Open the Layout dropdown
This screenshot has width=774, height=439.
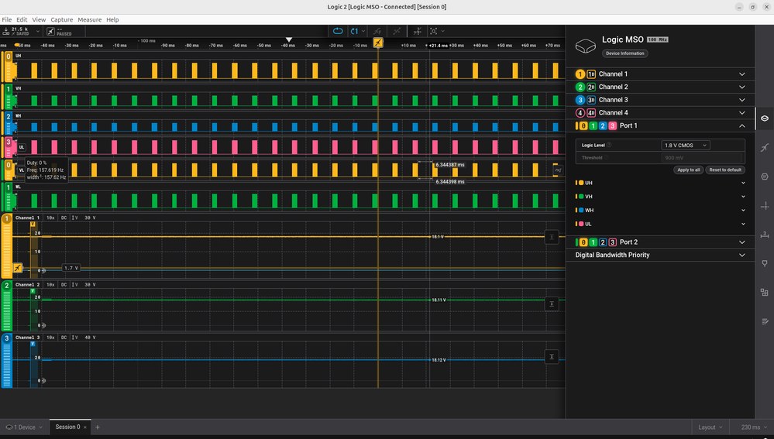click(x=710, y=427)
